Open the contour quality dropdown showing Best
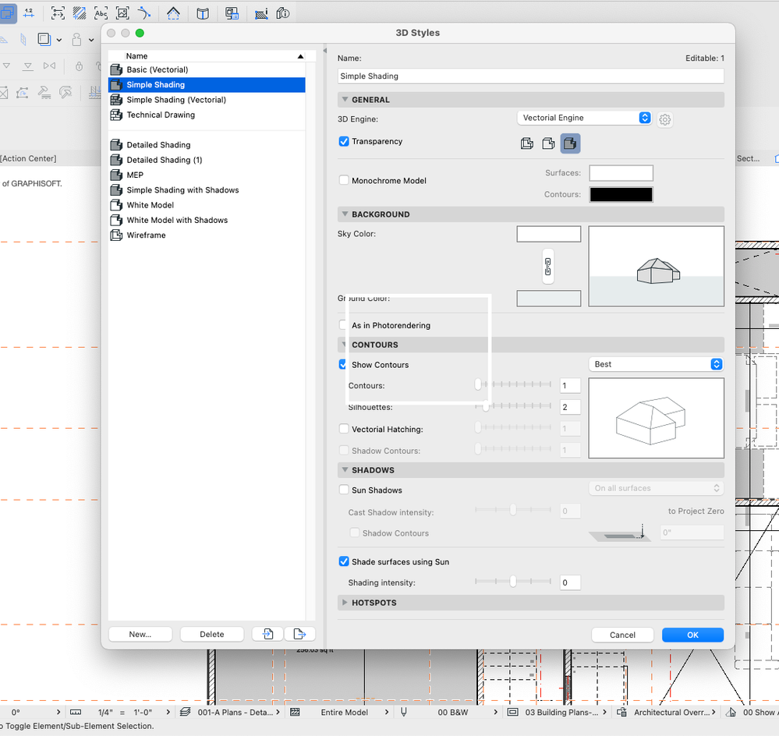The height and width of the screenshot is (736, 779). pos(655,364)
